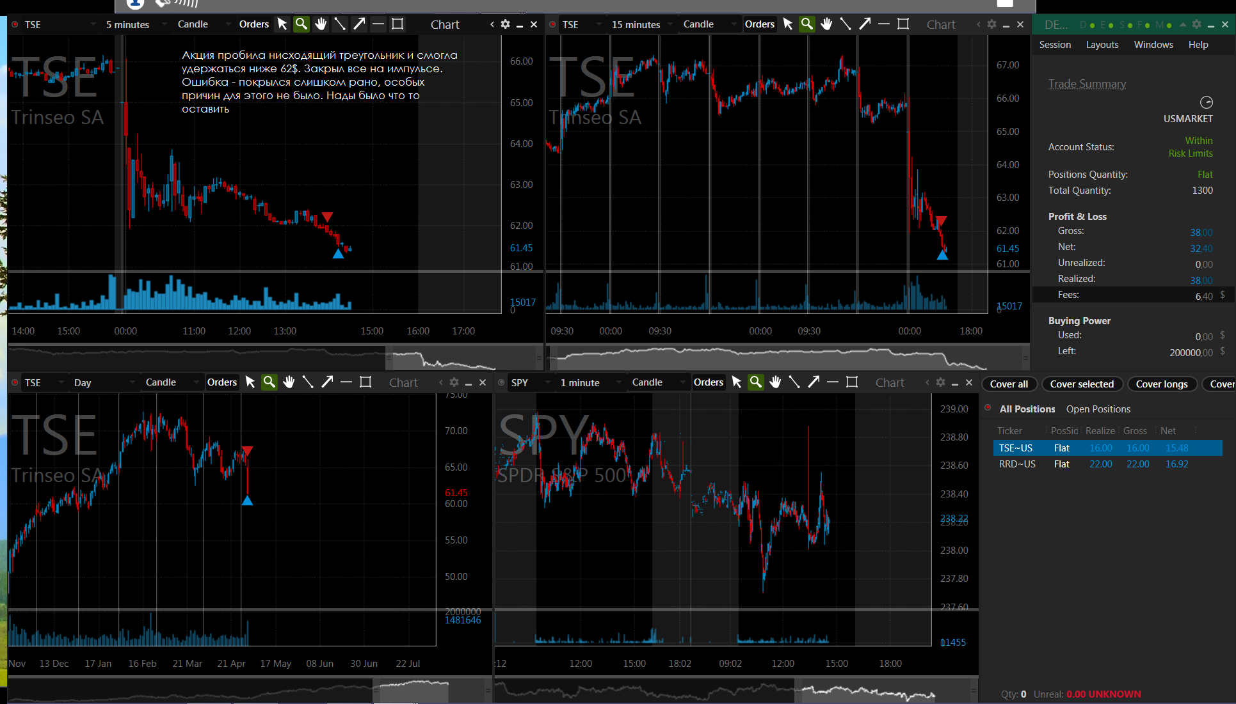Click the pointer cursor tool in TSE Day chart

(250, 382)
